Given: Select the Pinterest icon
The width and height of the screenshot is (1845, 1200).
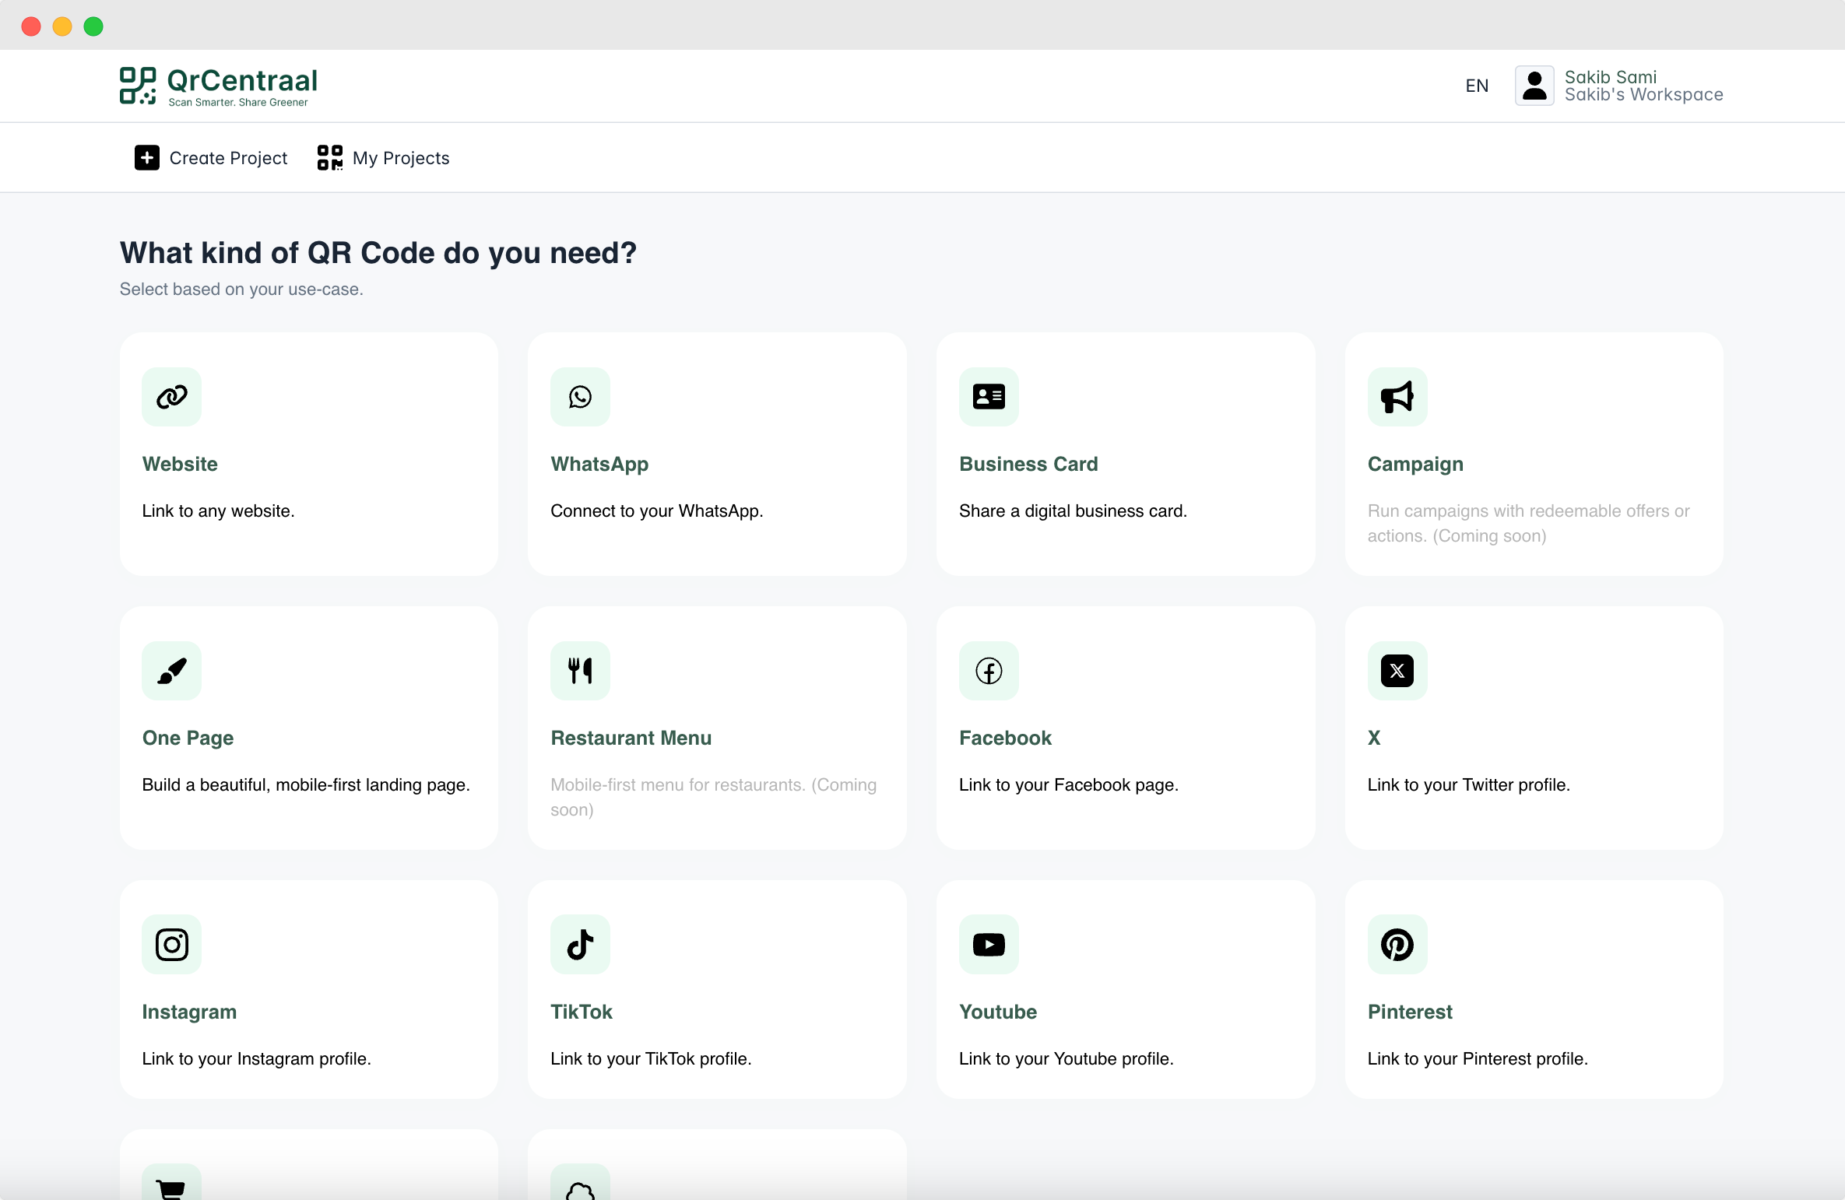Looking at the screenshot, I should click(1397, 945).
